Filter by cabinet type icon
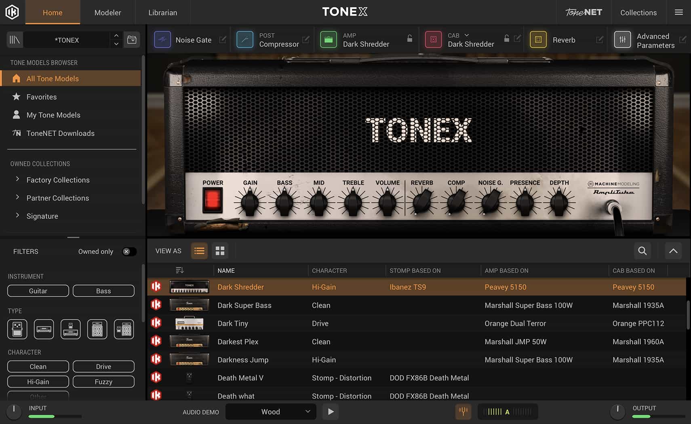 (97, 329)
